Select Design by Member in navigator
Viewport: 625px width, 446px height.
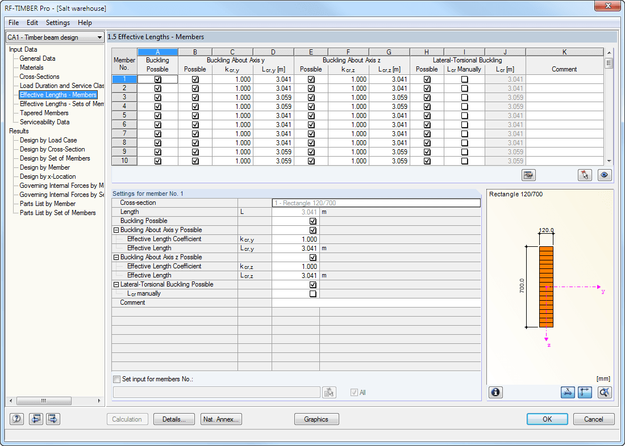pyautogui.click(x=45, y=167)
